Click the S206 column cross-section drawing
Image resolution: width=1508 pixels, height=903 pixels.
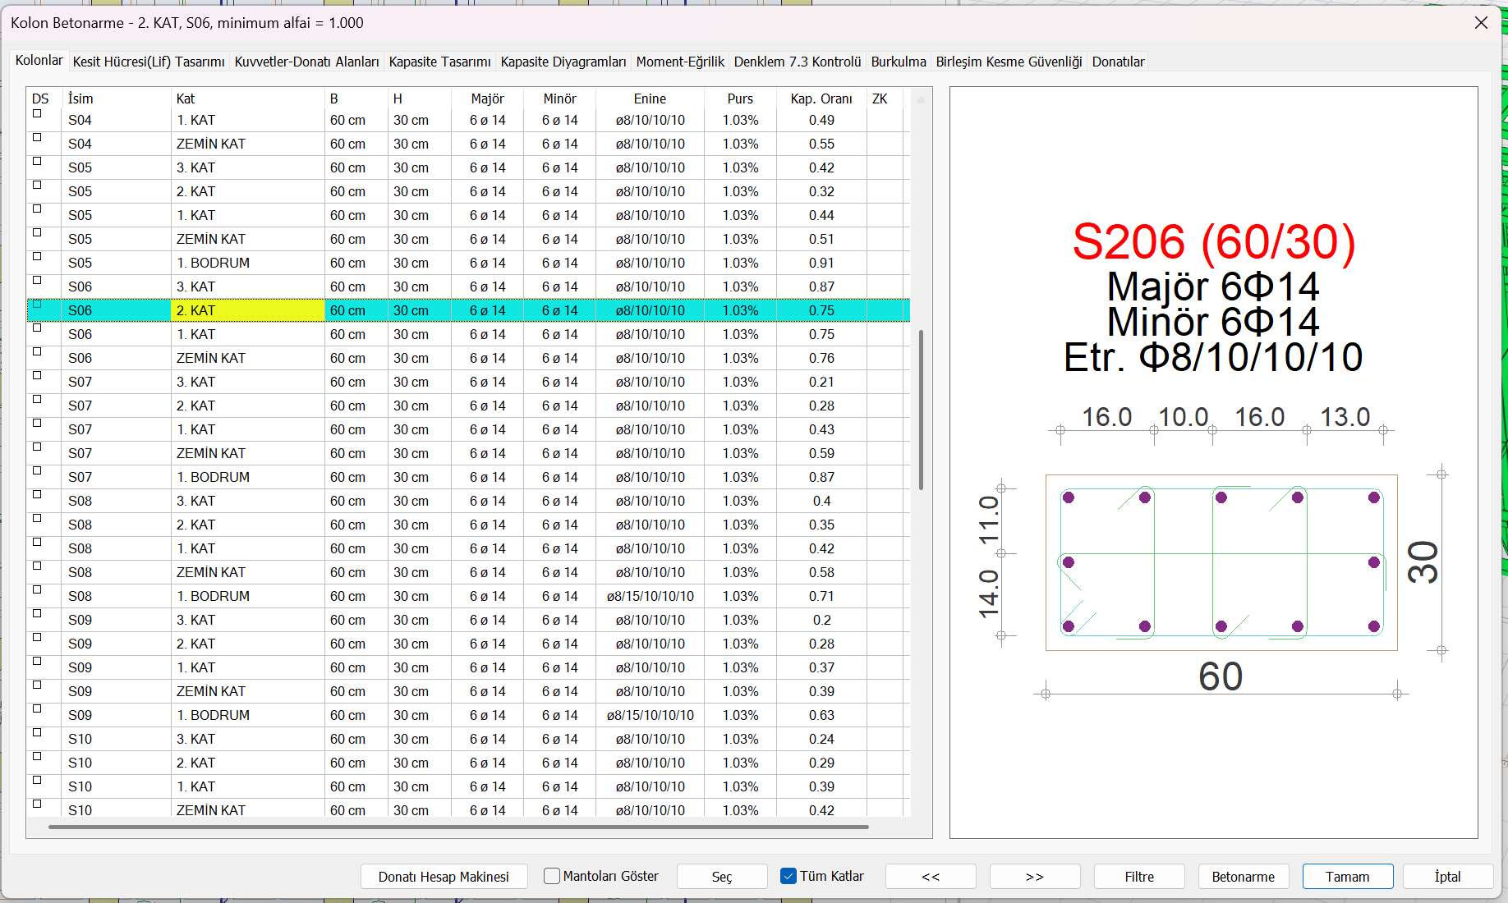click(1221, 562)
